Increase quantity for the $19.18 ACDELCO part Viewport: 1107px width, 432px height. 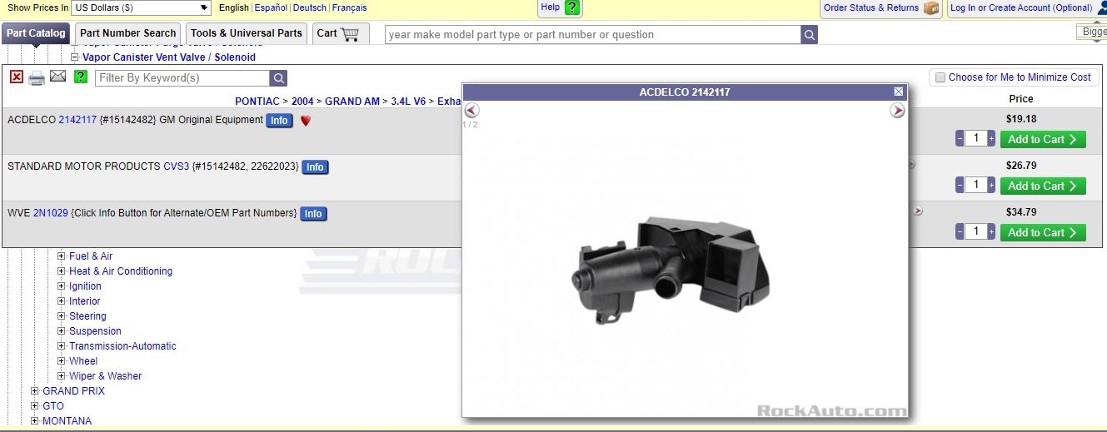point(991,139)
